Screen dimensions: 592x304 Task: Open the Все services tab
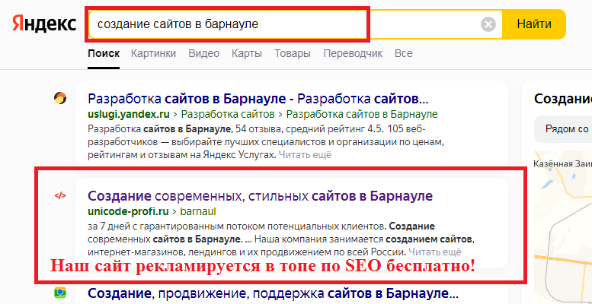click(x=404, y=53)
